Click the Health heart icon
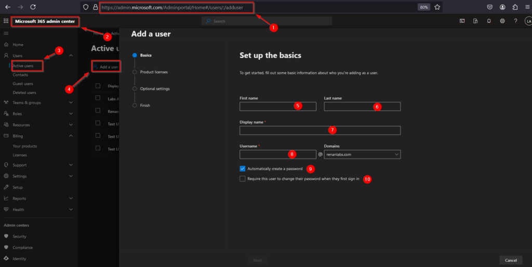532x267 pixels. click(6, 209)
